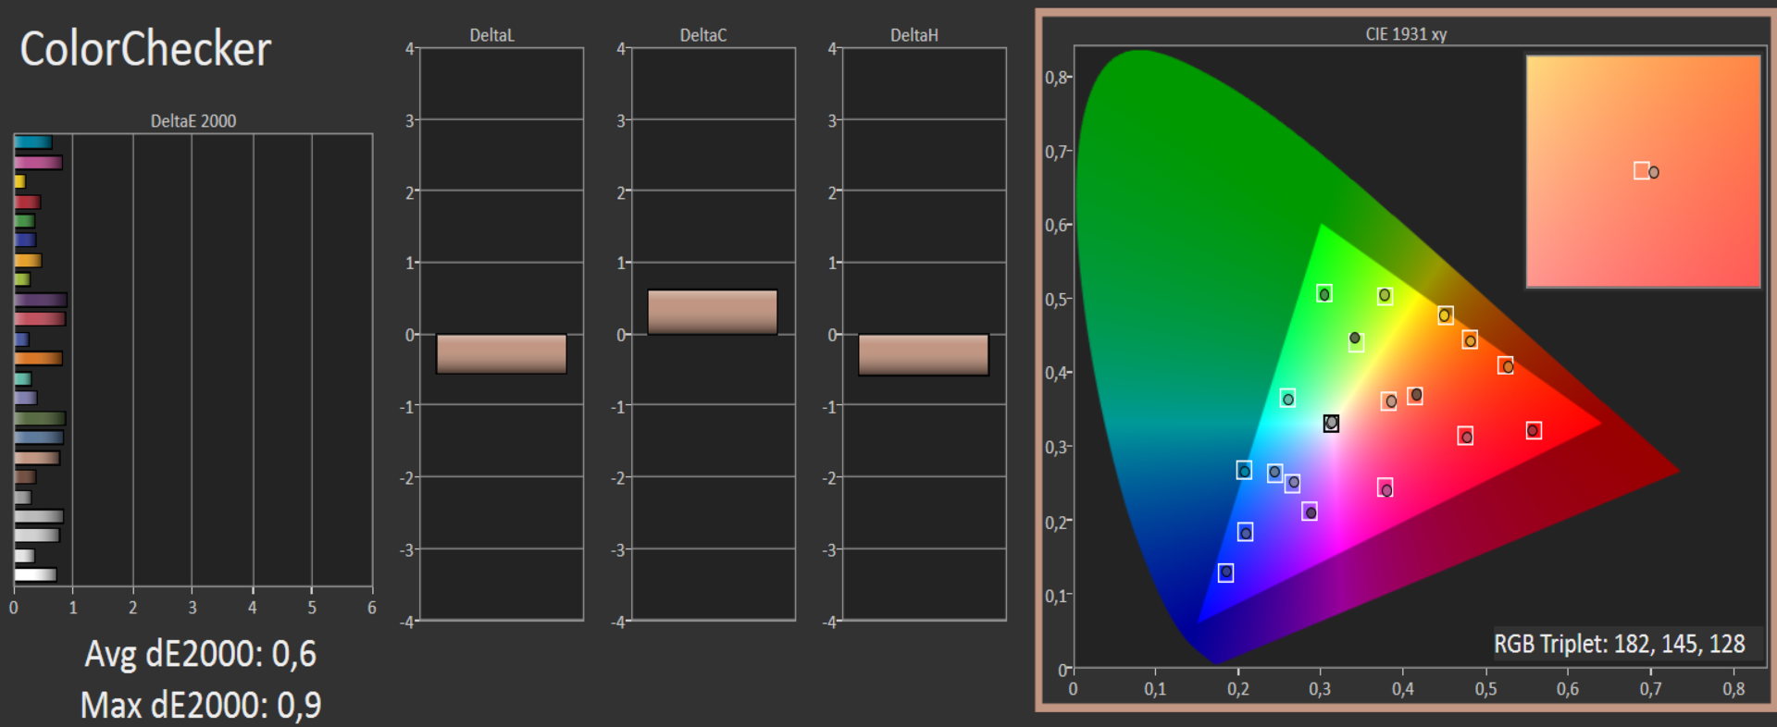This screenshot has width=1777, height=727.
Task: Click the DeltaC error bar
Action: point(713,313)
